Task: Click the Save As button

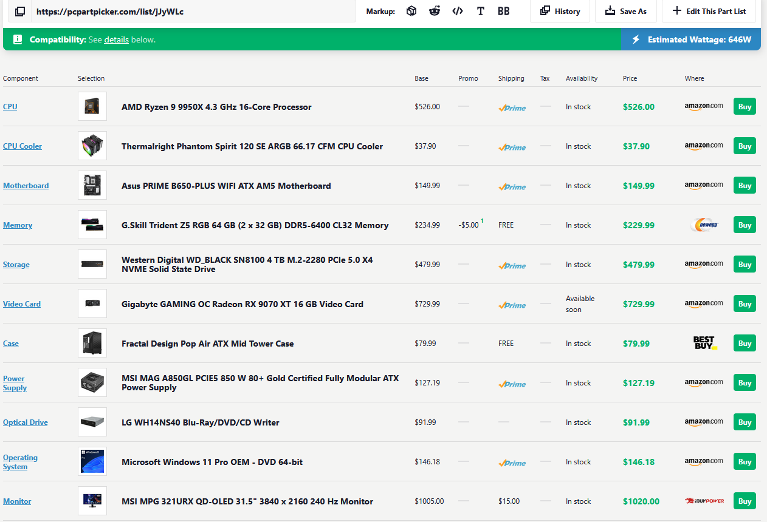Action: (x=626, y=11)
